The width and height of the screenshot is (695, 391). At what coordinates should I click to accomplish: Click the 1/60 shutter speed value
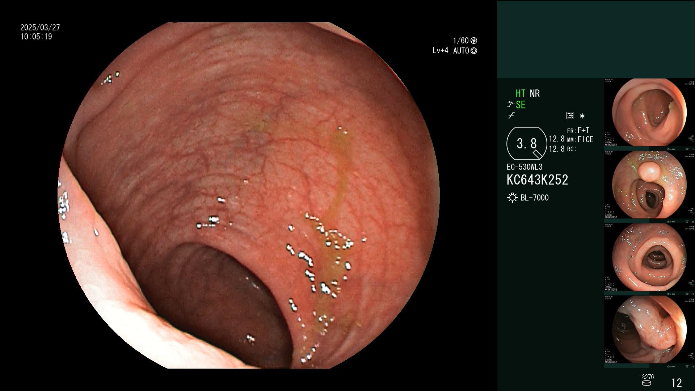(461, 41)
